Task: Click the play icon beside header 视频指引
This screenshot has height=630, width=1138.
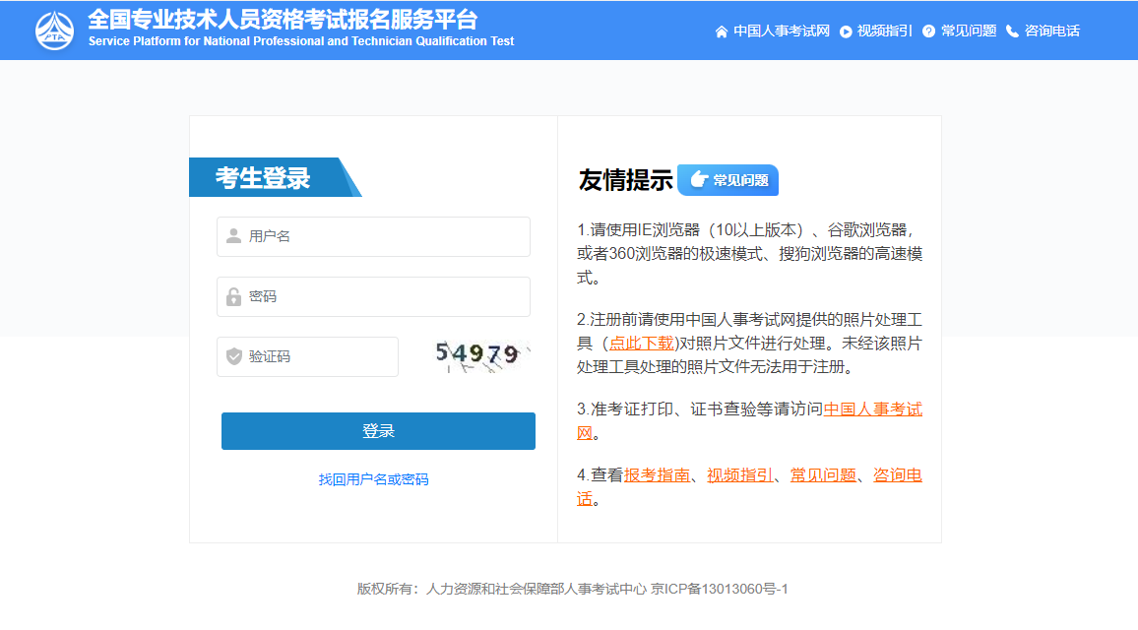Action: point(846,31)
